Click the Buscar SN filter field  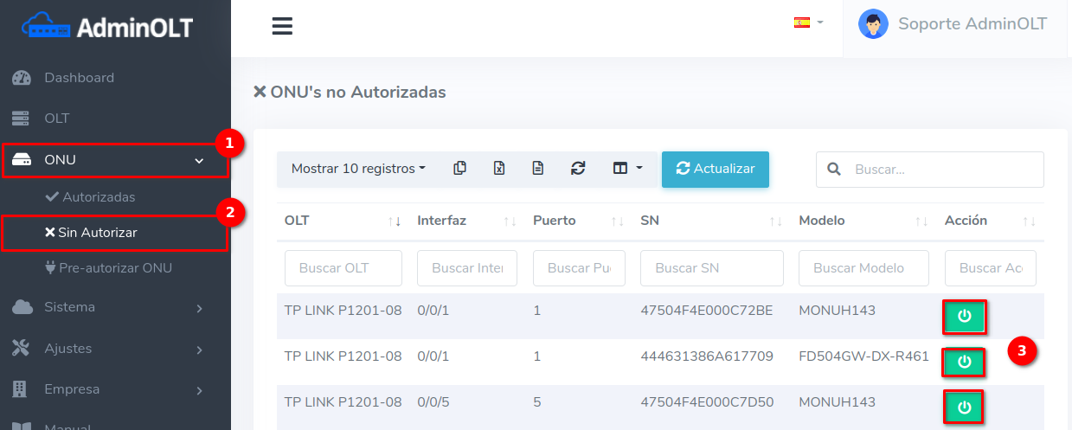(711, 268)
